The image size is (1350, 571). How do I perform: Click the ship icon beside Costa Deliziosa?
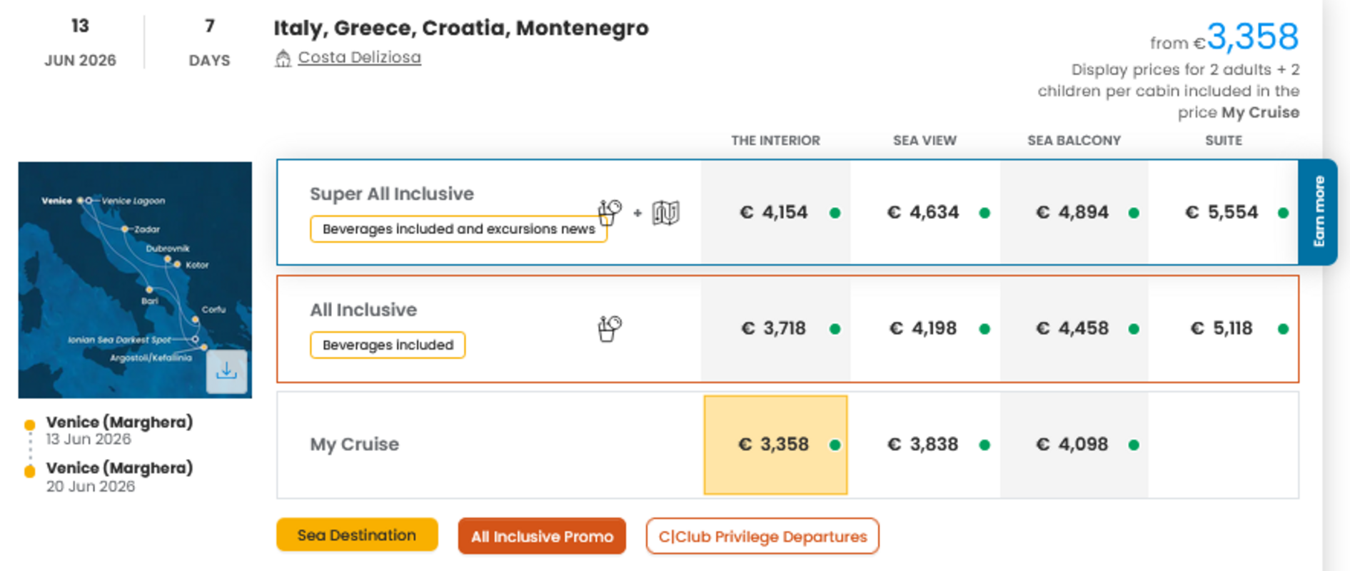pos(283,59)
